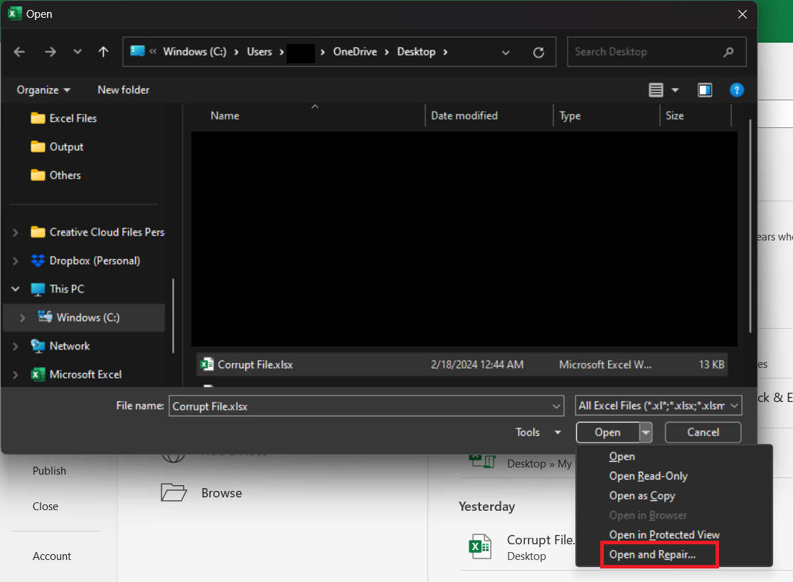Go up one folder level
The width and height of the screenshot is (793, 582).
pyautogui.click(x=103, y=52)
